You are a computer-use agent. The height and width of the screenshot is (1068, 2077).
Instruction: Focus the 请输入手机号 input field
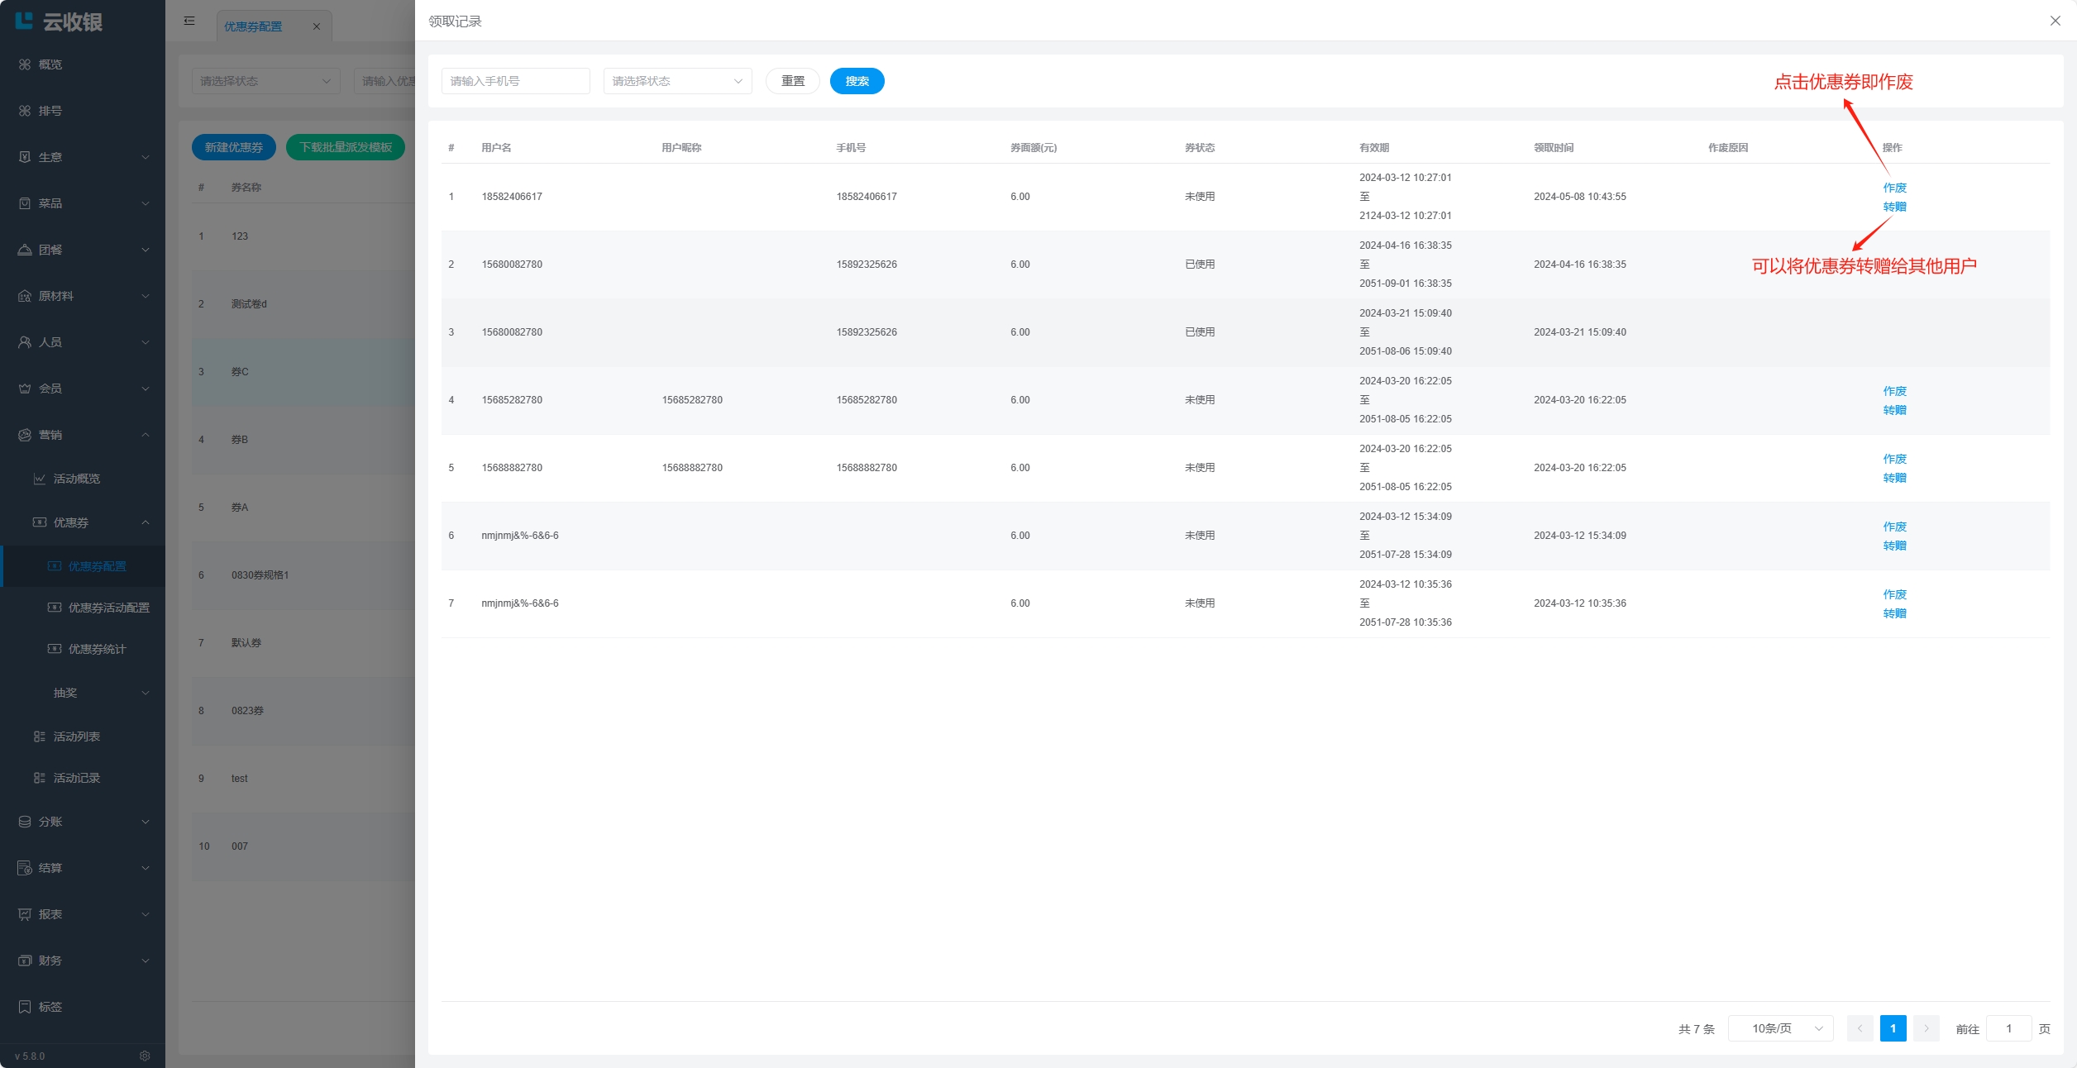click(x=515, y=81)
